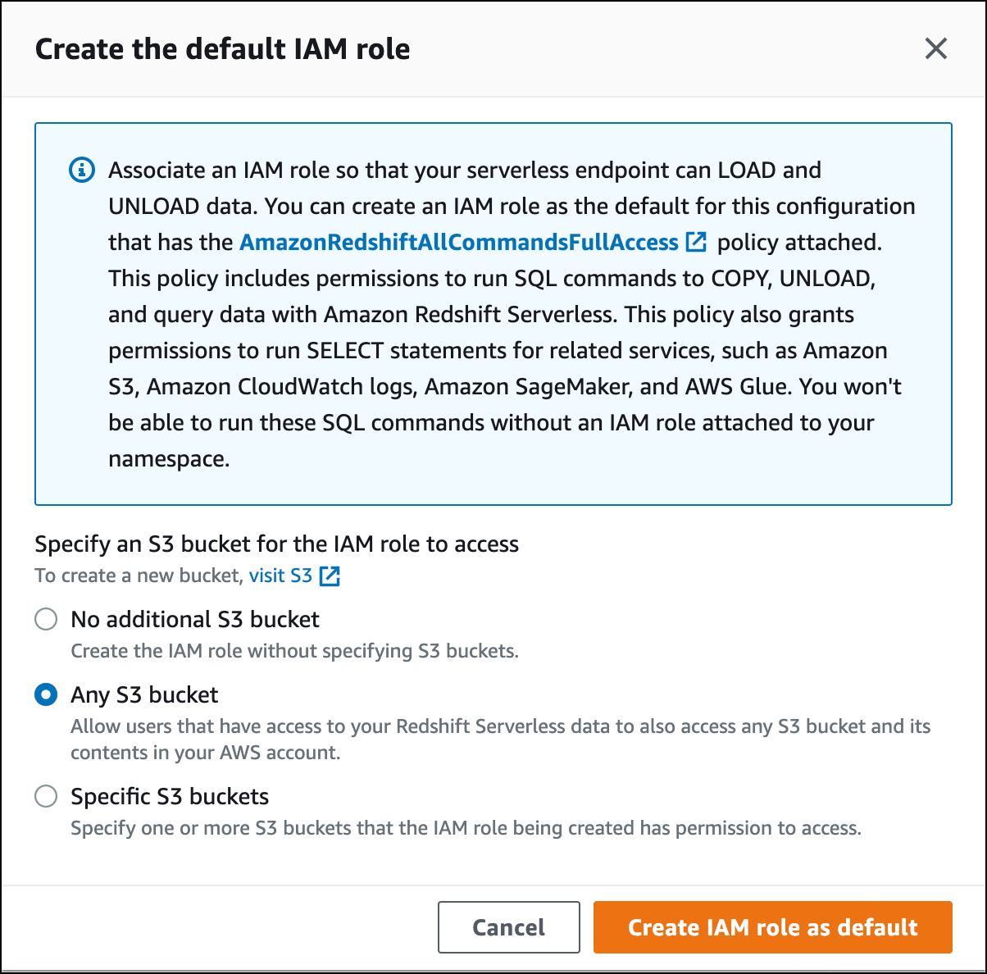Click the Create the default IAM role title
Screen dimensions: 987x974
[222, 48]
